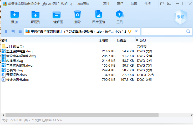
Task: Select the 超速保护装置.dwg file icon
Action: coord(3,51)
